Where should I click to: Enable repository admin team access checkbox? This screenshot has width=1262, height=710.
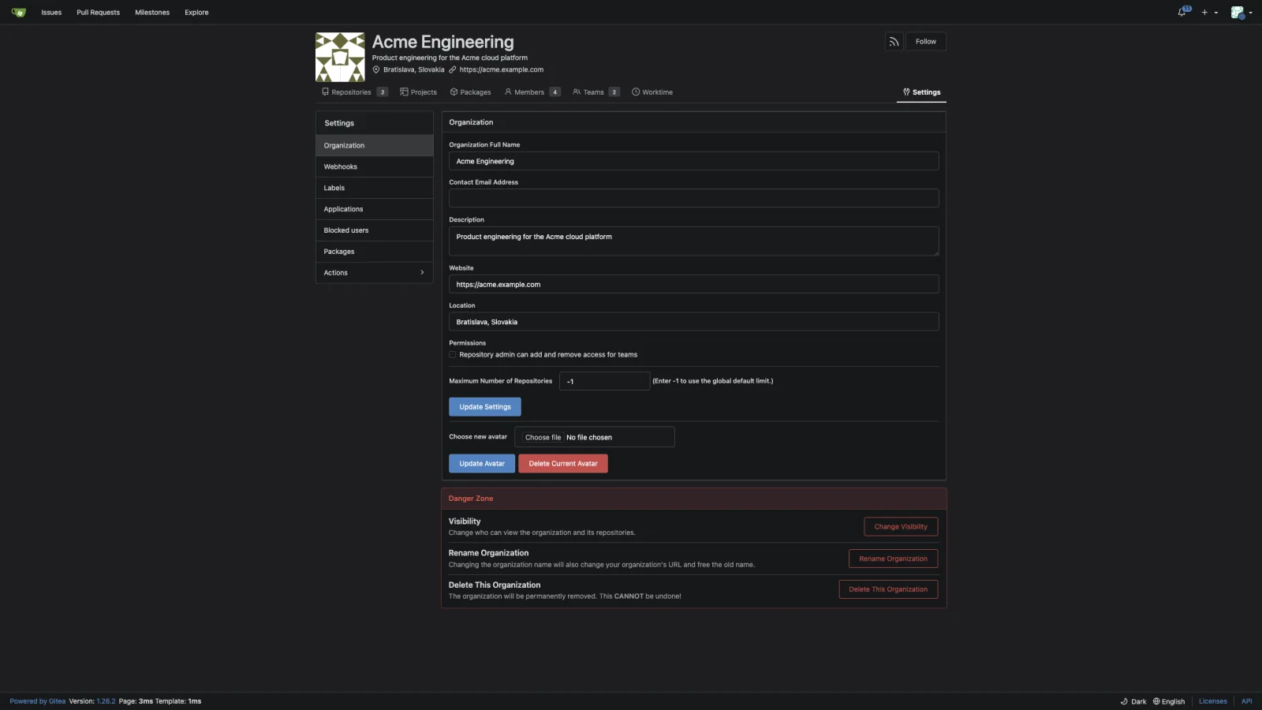(x=453, y=355)
